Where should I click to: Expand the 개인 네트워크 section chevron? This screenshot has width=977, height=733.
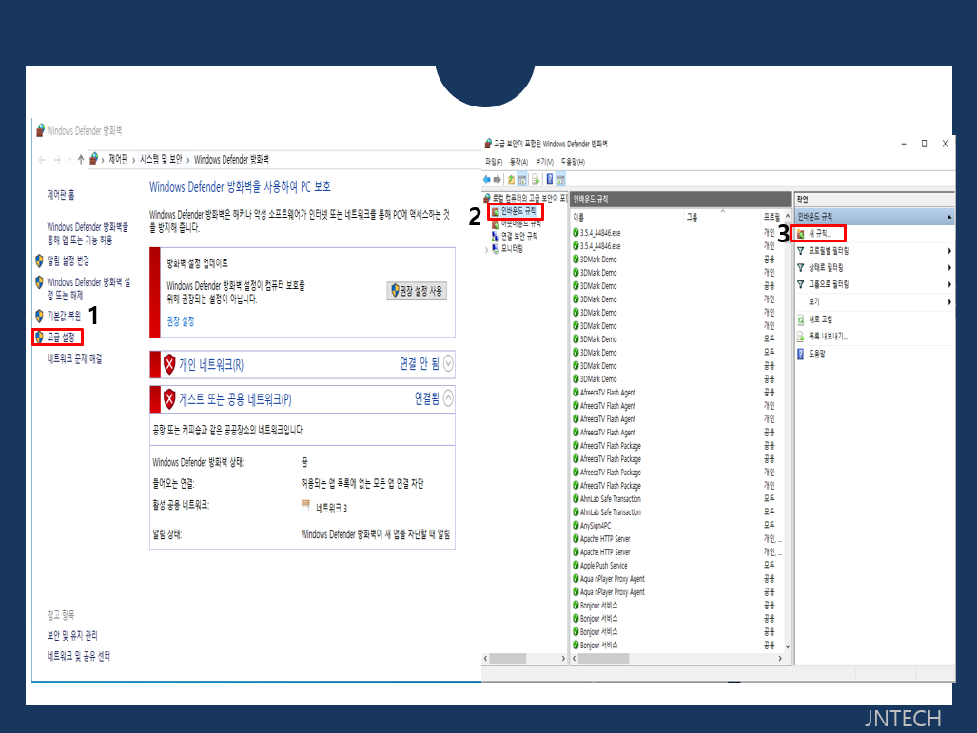click(448, 363)
